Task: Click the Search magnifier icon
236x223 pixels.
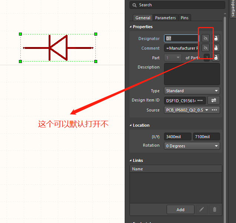Action: [x=134, y=5]
